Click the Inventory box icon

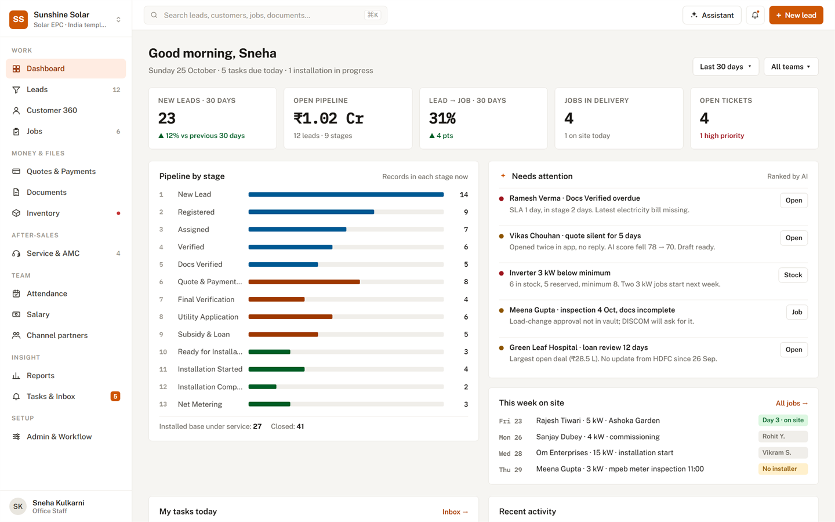[16, 213]
